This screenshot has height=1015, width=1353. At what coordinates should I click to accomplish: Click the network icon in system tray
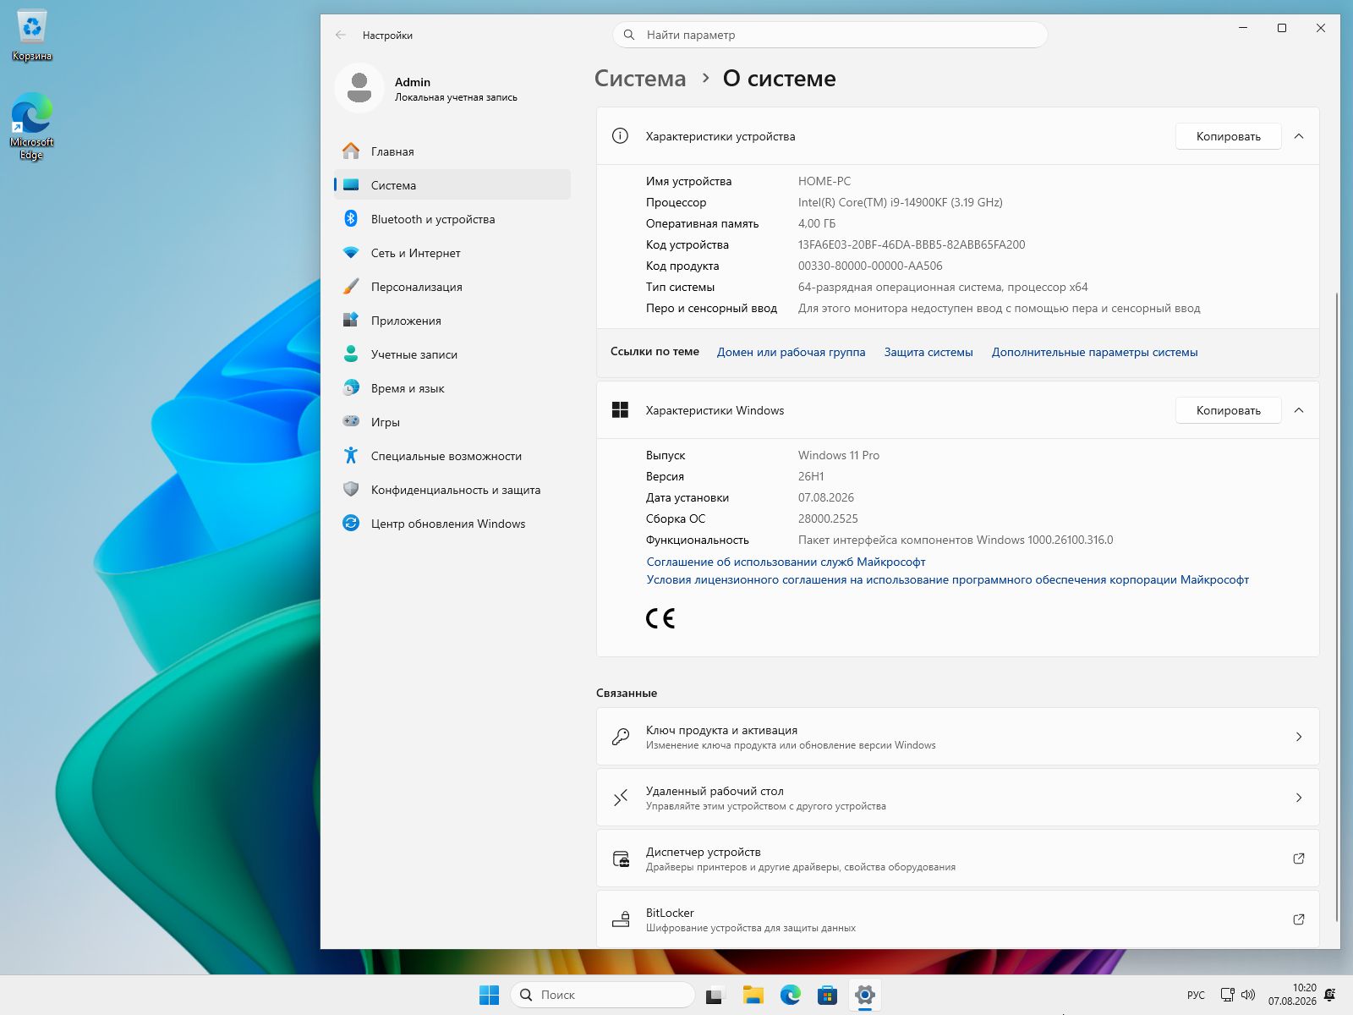[1227, 995]
